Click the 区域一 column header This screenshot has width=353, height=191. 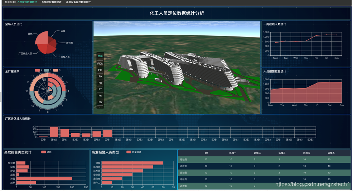click(233, 153)
